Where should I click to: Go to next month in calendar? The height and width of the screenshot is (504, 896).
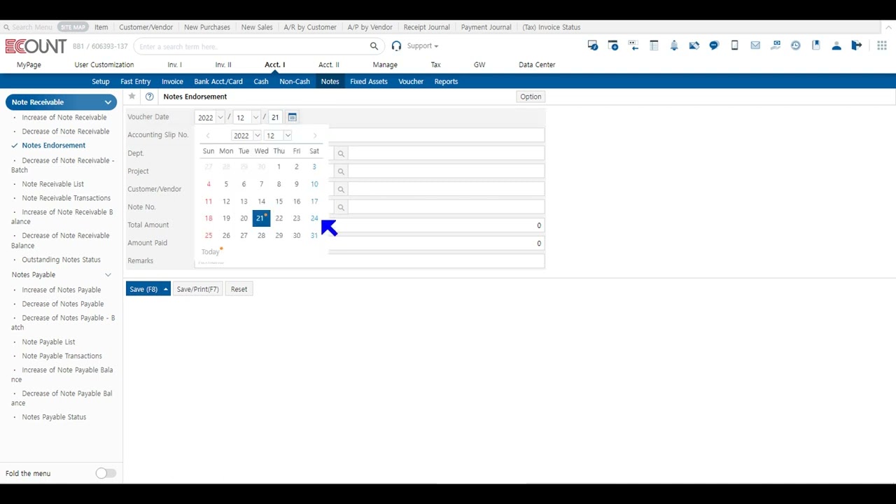315,136
